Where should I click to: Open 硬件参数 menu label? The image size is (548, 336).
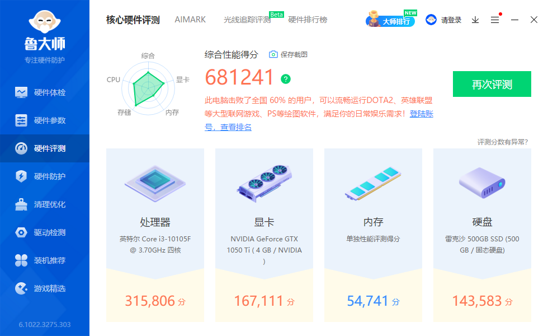pyautogui.click(x=50, y=120)
